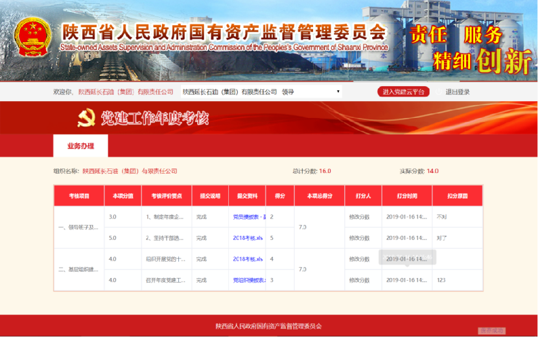538x337 pixels.
Task: Click the 保存成功 notification at bottom right
Action: click(492, 331)
